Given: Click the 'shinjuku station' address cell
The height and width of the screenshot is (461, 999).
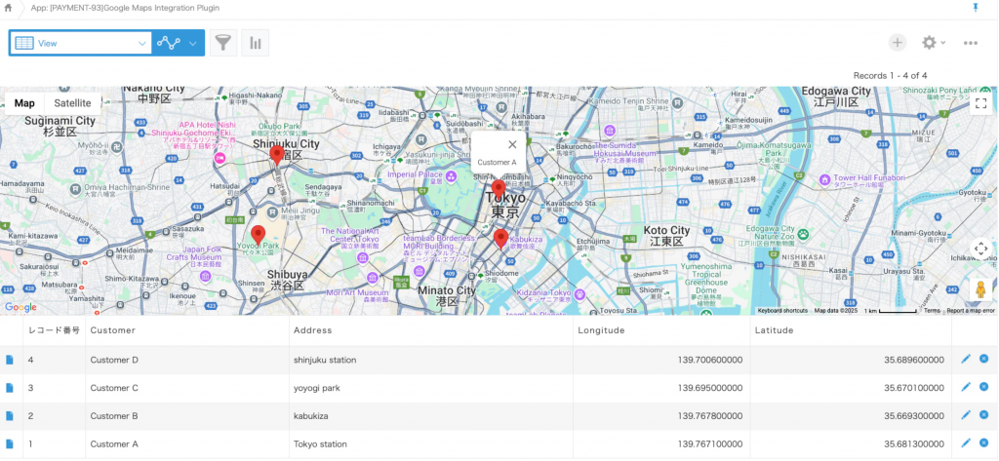Looking at the screenshot, I should coord(430,360).
